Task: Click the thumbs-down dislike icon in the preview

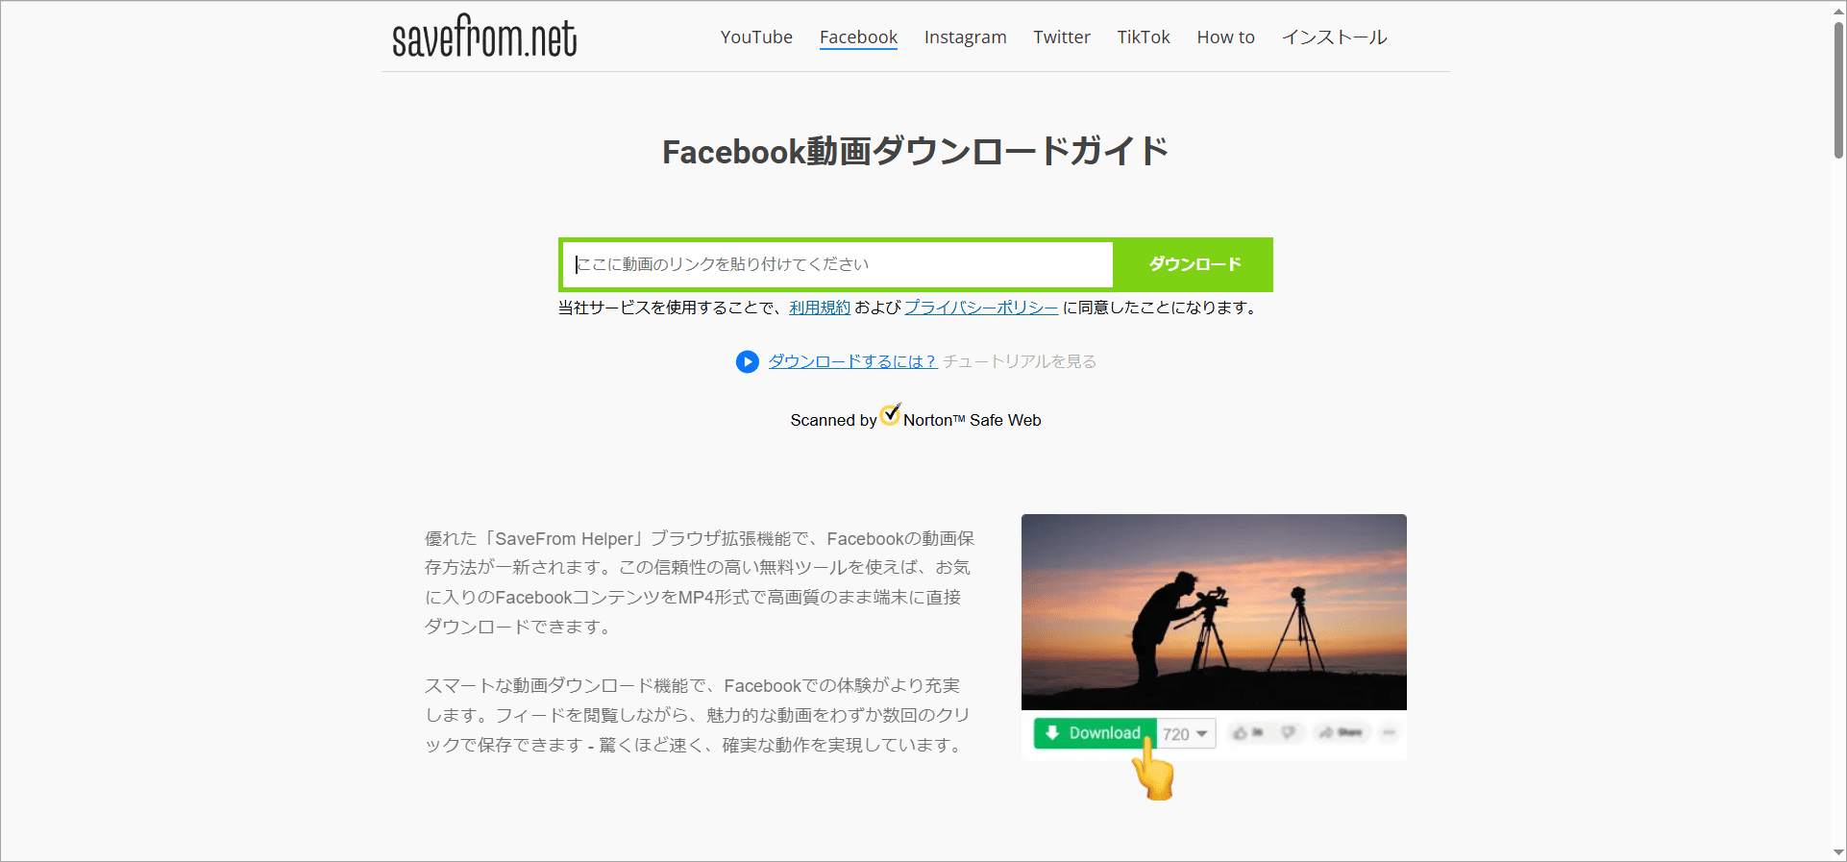Action: (1289, 733)
